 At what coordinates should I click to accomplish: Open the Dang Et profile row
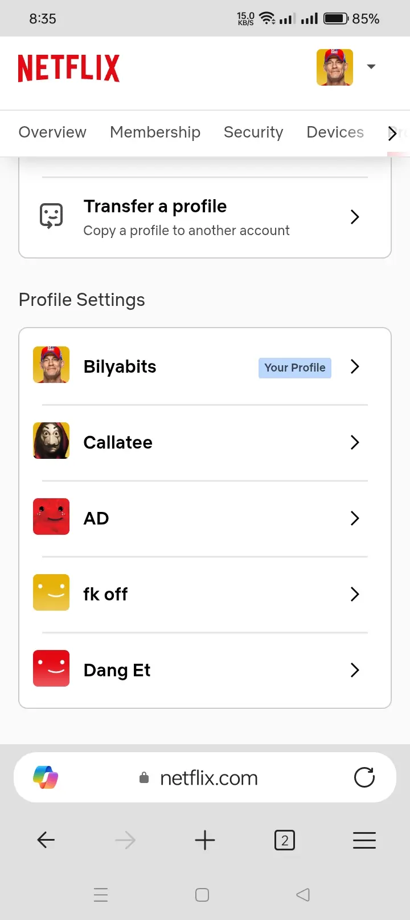(x=205, y=670)
